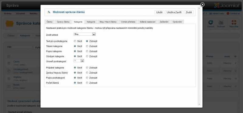Select Zobrazit for Popis kategorie
The image size is (243, 113).
point(87,51)
